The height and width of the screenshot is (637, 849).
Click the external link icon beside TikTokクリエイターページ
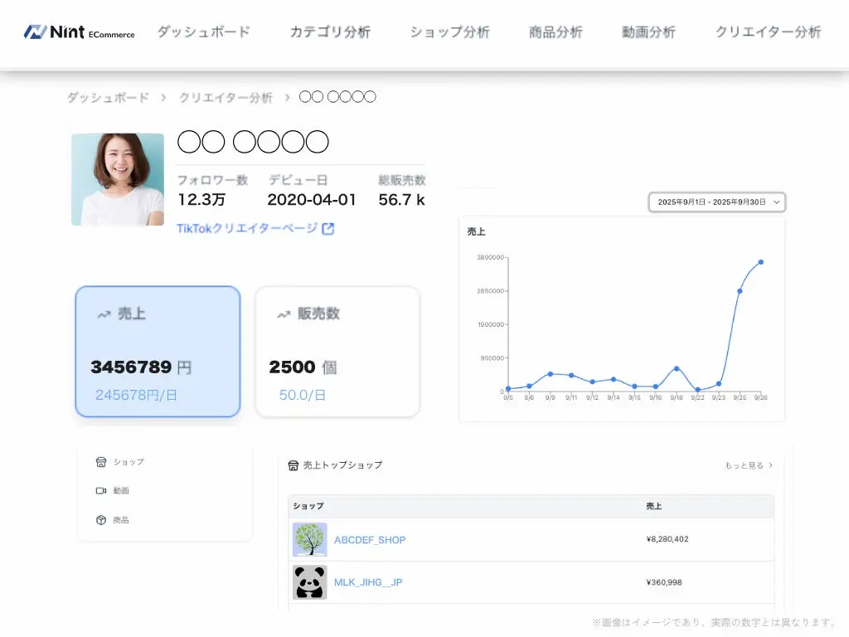point(328,229)
